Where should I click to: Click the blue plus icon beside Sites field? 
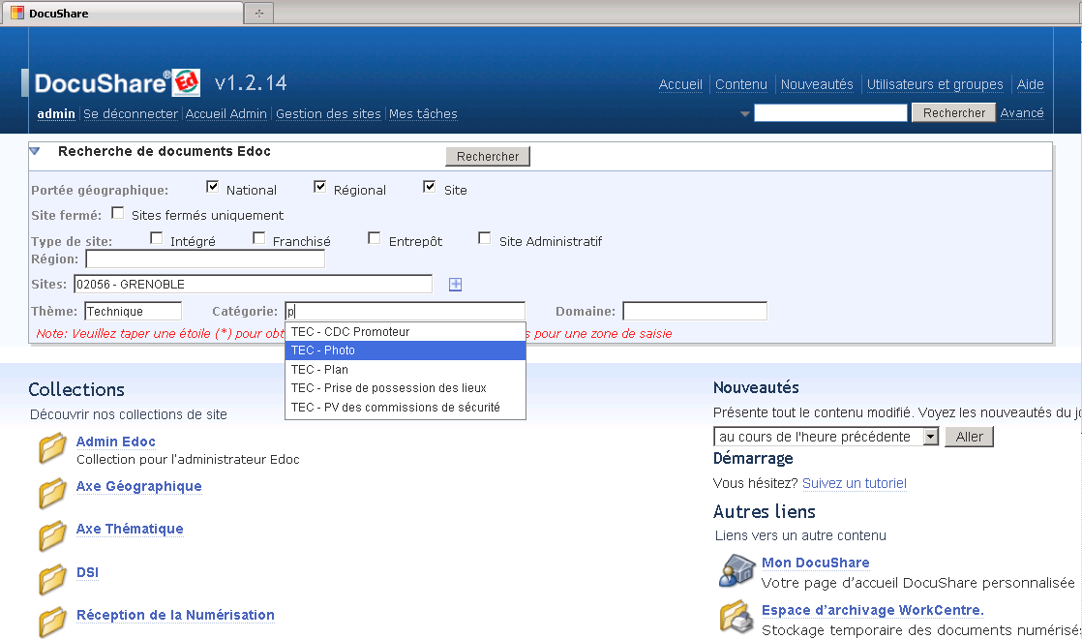click(x=456, y=285)
